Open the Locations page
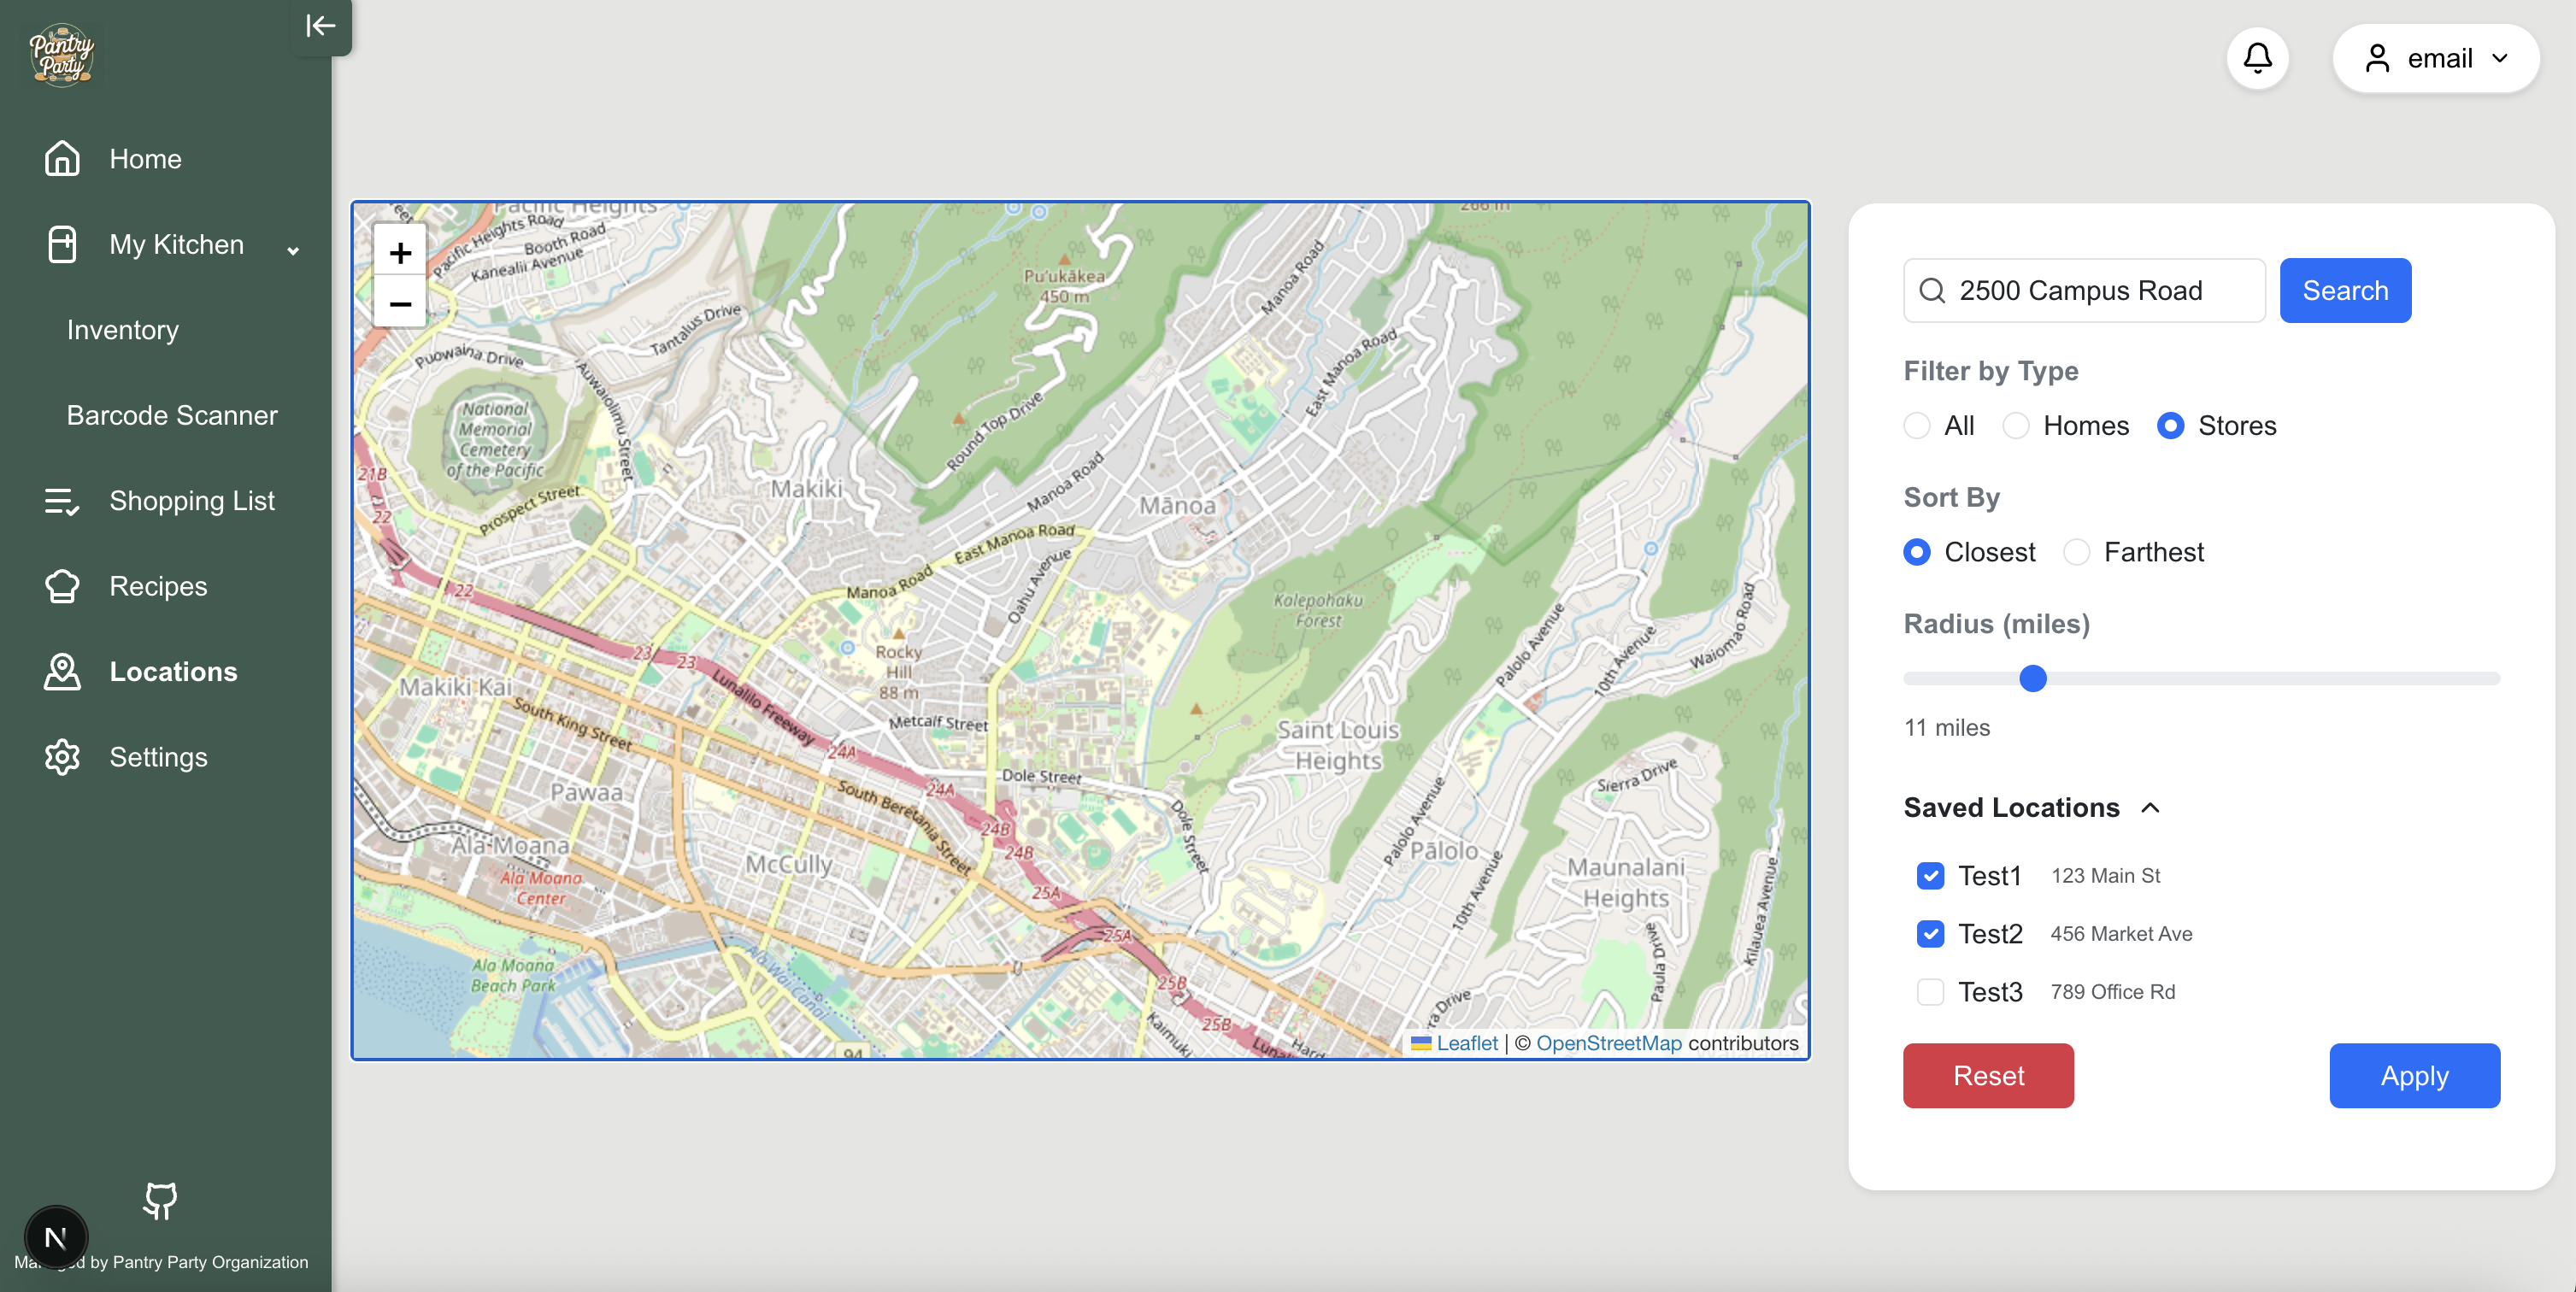This screenshot has width=2576, height=1292. click(173, 671)
